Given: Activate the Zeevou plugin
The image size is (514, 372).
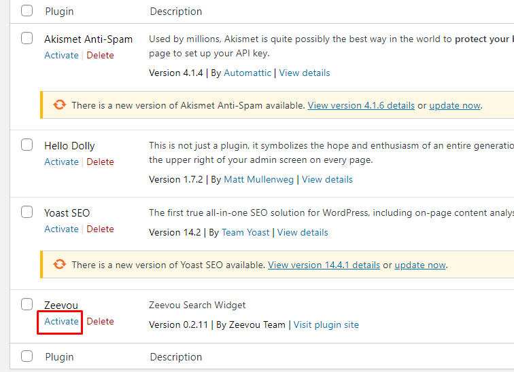Looking at the screenshot, I should [62, 321].
